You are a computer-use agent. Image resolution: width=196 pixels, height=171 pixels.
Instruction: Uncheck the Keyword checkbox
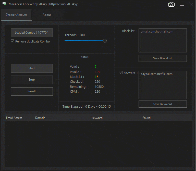coord(121,73)
